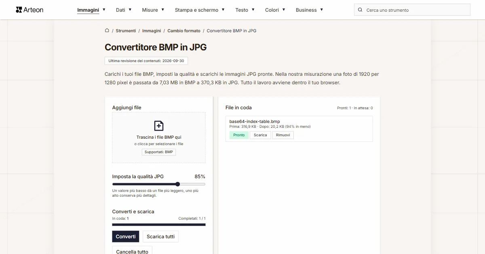The width and height of the screenshot is (485, 254).
Task: Click the conversion progress bar
Action: pos(159,225)
